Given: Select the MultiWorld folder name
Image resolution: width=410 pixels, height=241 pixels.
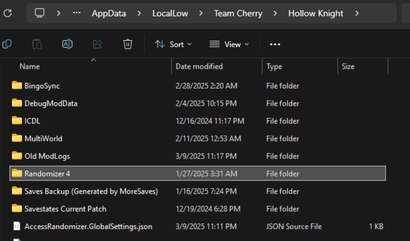Looking at the screenshot, I should (x=43, y=138).
